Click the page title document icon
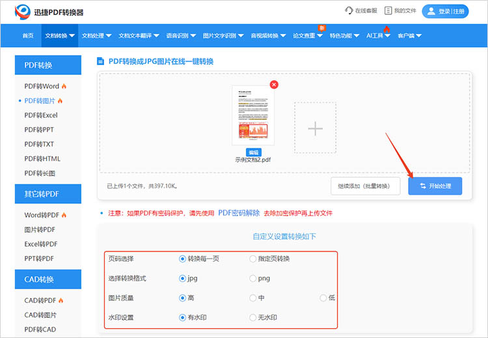The image size is (488, 338). click(x=100, y=61)
